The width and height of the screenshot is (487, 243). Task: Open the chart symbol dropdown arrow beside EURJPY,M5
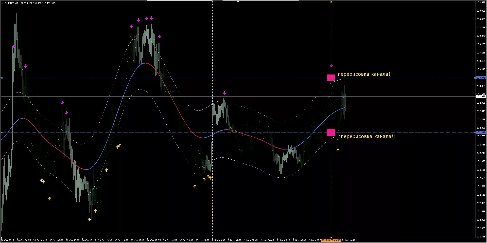point(3,3)
